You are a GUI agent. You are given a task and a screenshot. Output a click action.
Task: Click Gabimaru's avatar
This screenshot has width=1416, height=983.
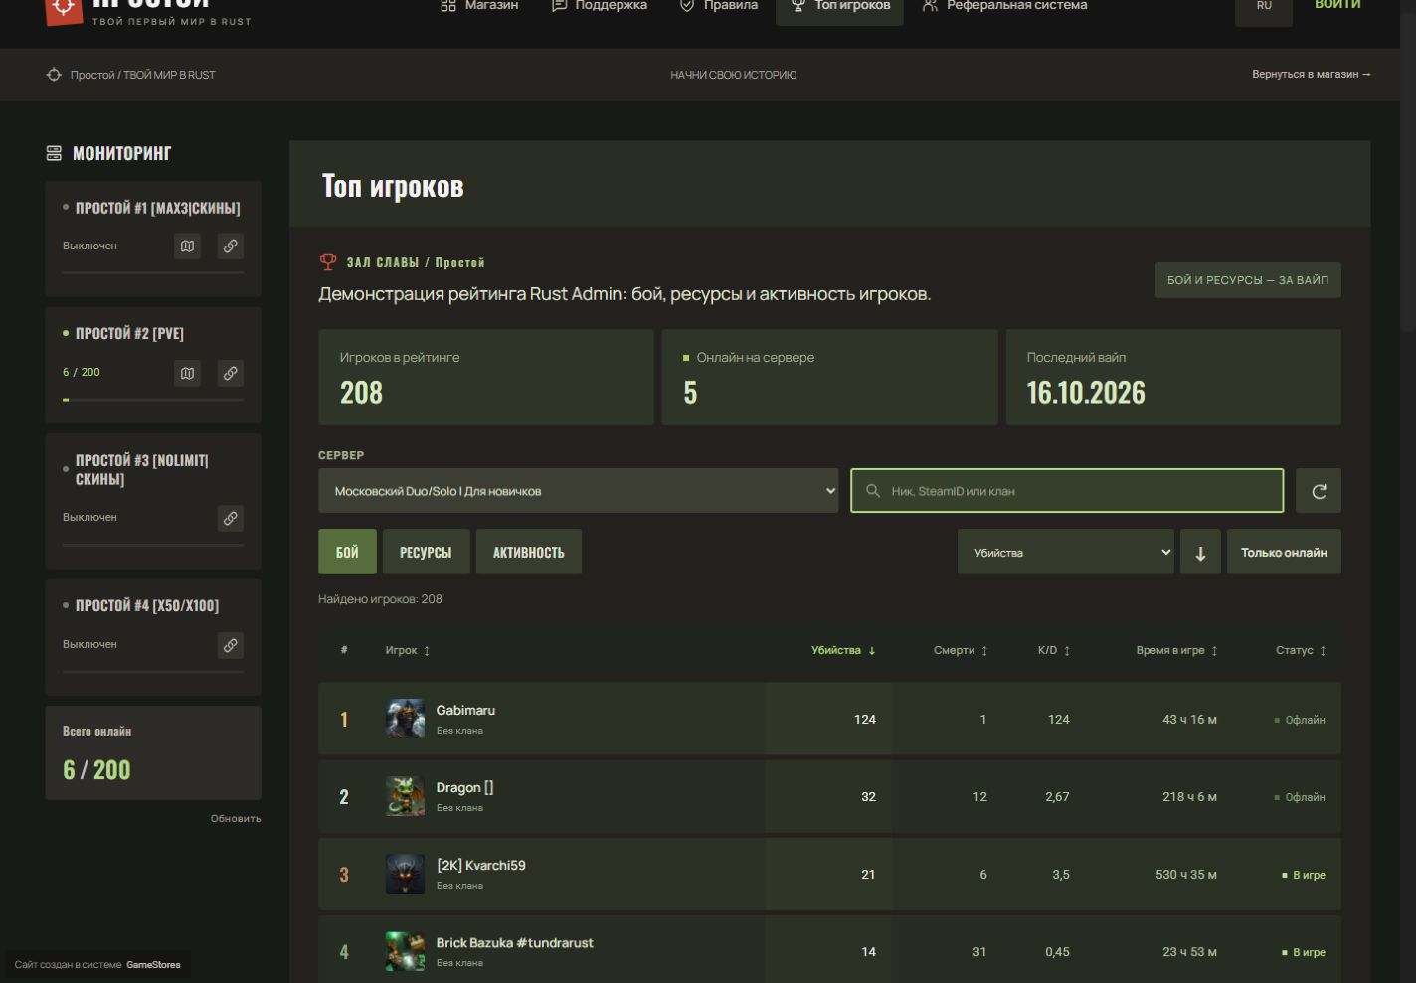tap(405, 719)
